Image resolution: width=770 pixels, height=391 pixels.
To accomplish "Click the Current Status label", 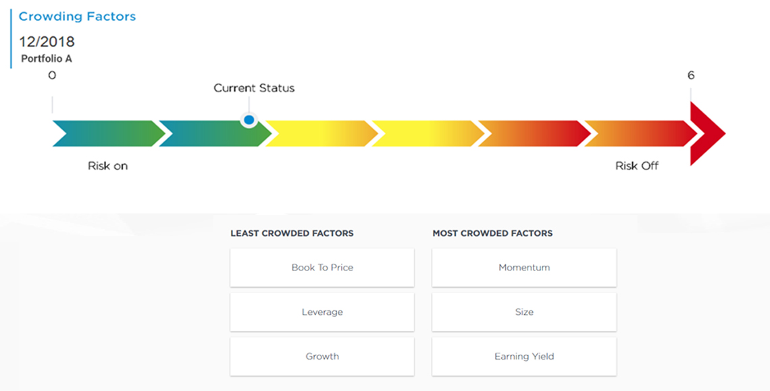I will tap(254, 88).
